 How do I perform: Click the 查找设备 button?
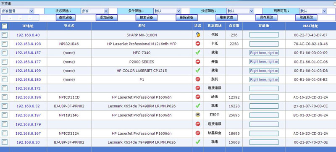pos(66,18)
